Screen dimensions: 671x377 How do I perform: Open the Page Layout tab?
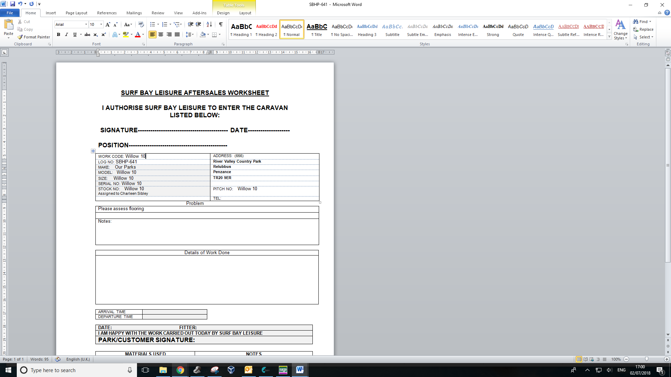pos(76,13)
